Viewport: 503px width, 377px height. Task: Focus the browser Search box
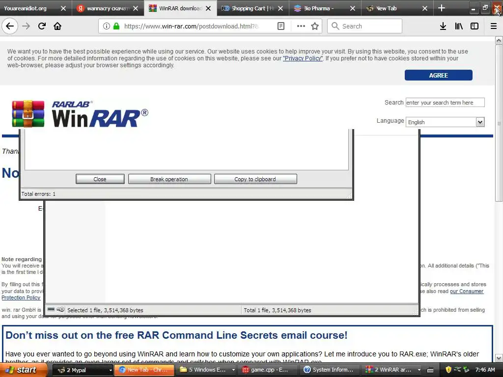coord(365,27)
